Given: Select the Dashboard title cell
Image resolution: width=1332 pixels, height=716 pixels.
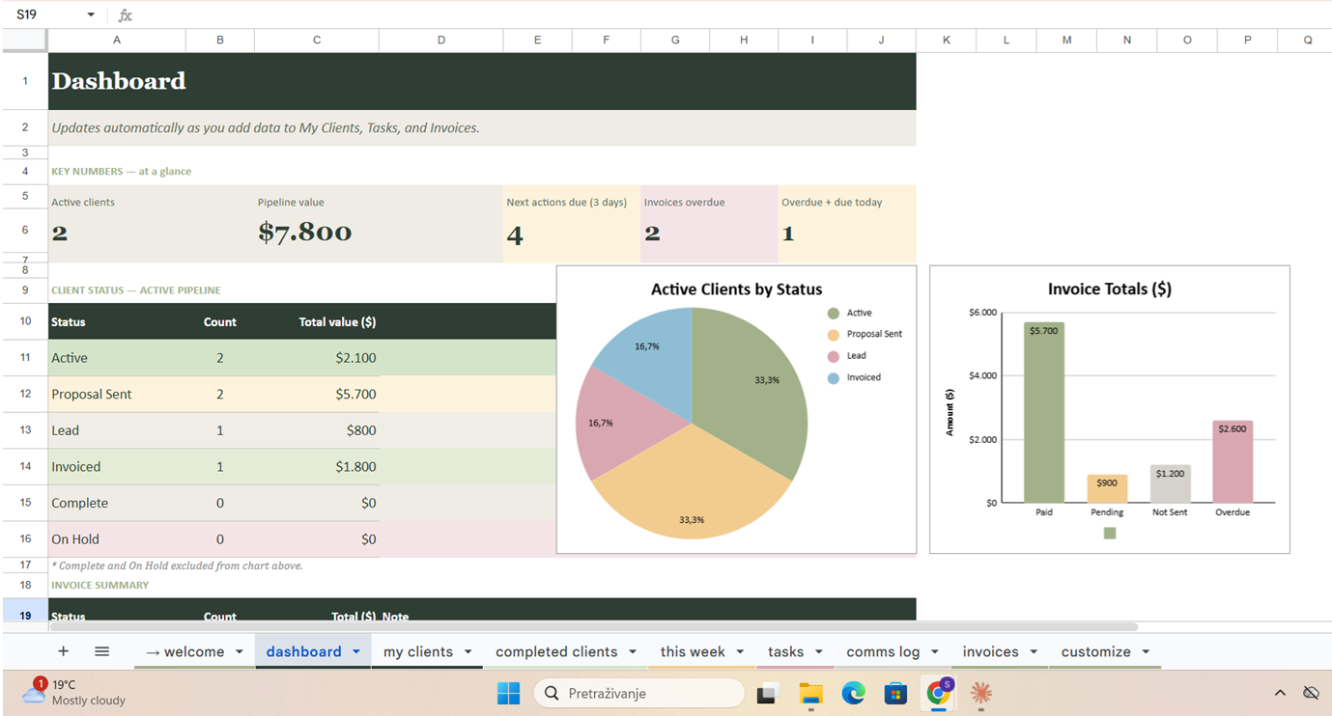Looking at the screenshot, I should coord(482,81).
